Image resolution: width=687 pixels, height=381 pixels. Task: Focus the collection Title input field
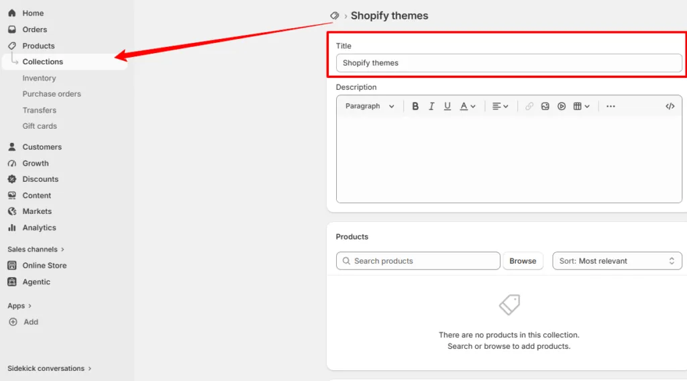[x=509, y=63]
